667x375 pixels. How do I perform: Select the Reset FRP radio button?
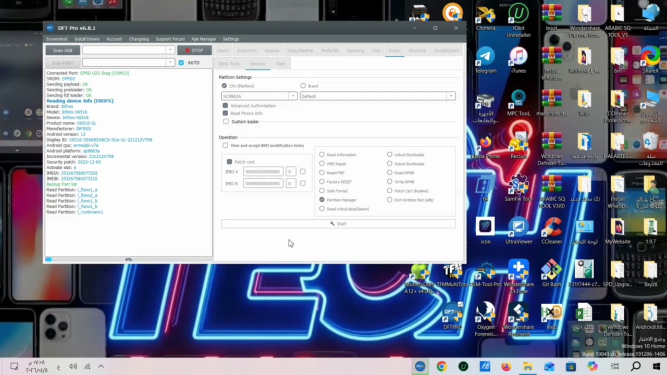click(322, 173)
